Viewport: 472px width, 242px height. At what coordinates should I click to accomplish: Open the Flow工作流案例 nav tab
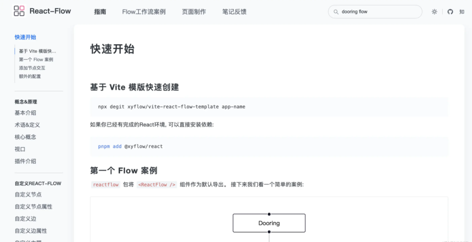tap(144, 12)
